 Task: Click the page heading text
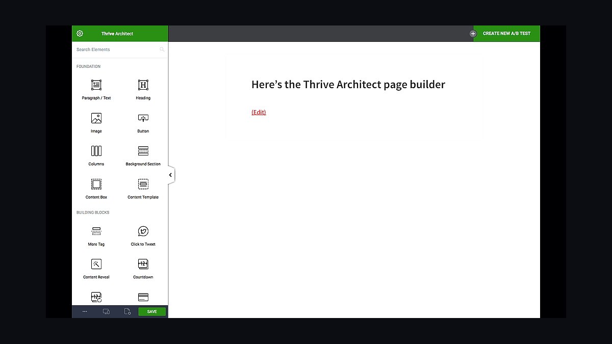[348, 85]
